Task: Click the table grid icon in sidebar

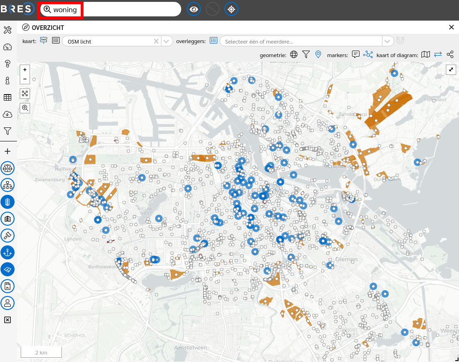Action: tap(8, 97)
